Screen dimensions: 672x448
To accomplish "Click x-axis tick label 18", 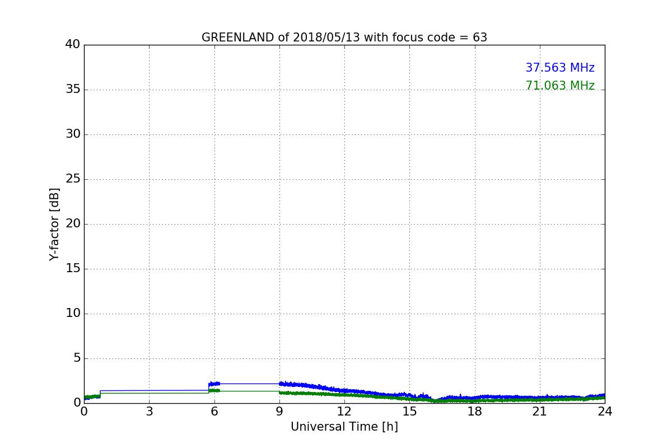I will point(475,412).
